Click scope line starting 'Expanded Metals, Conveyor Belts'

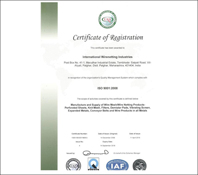click(107, 111)
